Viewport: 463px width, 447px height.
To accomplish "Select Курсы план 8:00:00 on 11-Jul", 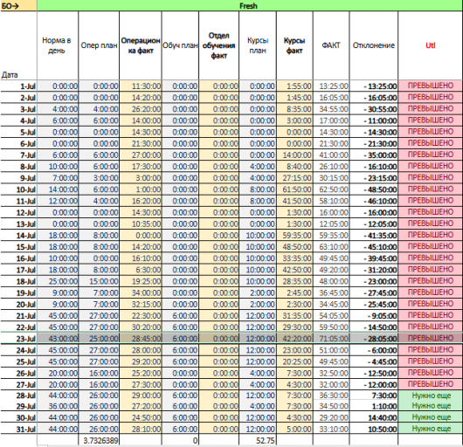I will pos(258,201).
